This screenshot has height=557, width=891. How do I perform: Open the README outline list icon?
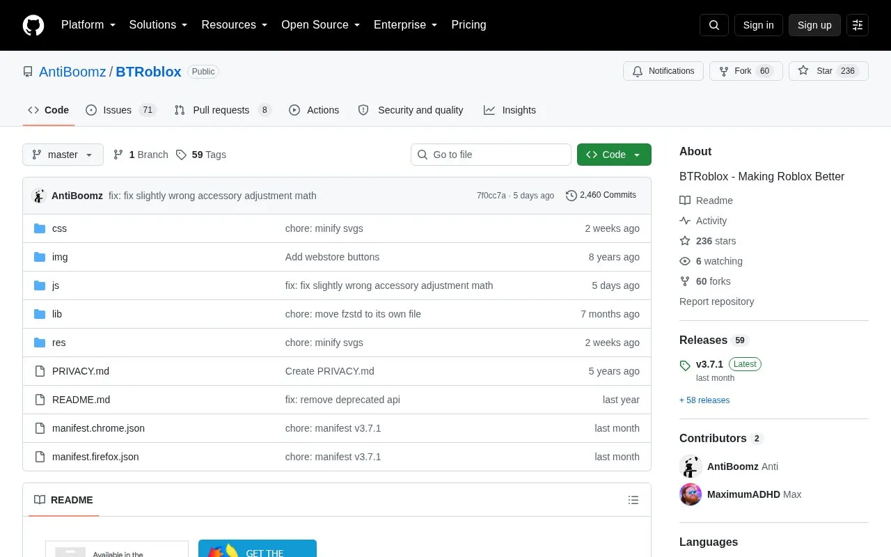click(633, 500)
